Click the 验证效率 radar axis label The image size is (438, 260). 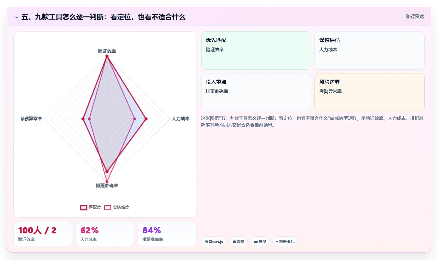click(107, 51)
